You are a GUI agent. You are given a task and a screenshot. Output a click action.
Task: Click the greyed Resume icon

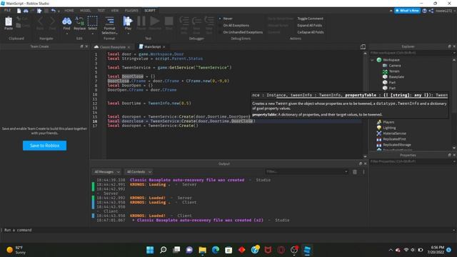(x=155, y=21)
